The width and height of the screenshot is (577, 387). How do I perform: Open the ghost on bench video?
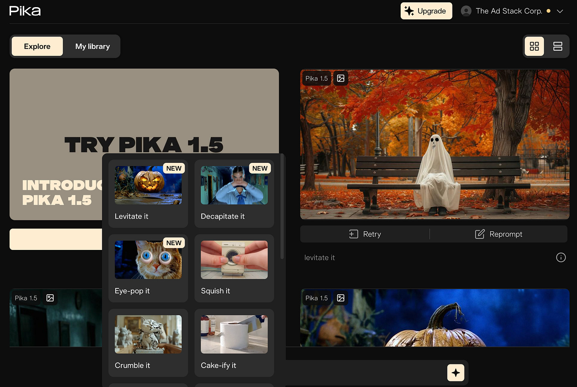pyautogui.click(x=435, y=145)
